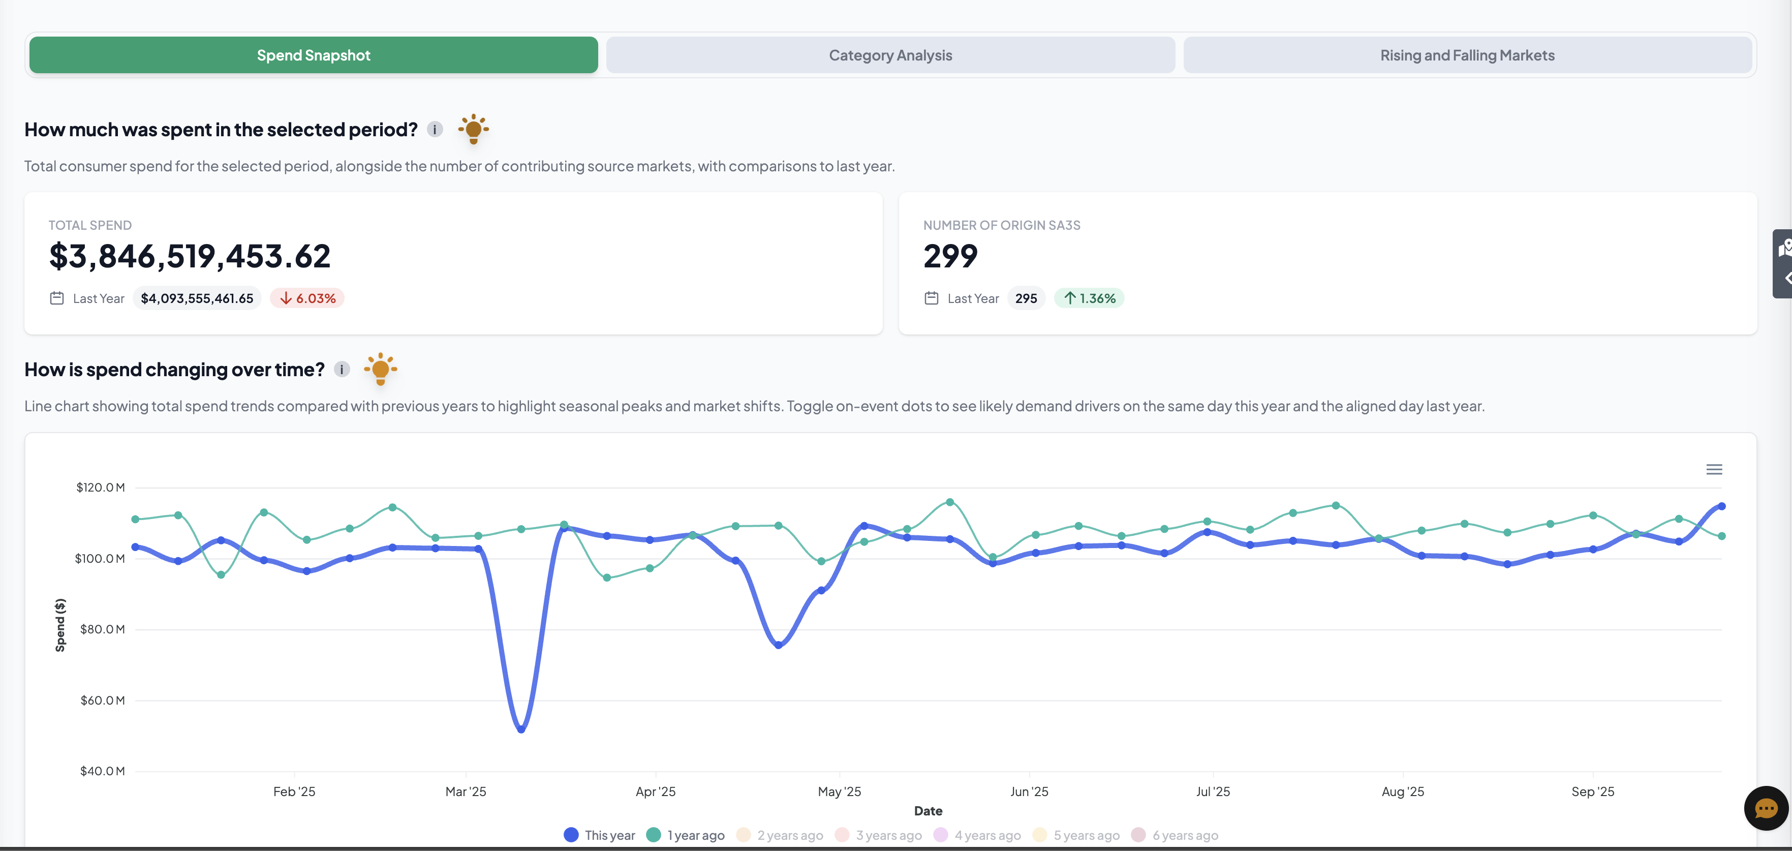Screen dimensions: 1792x851
Task: Click the lightbulb insight icon beside spent question
Action: pyautogui.click(x=473, y=130)
